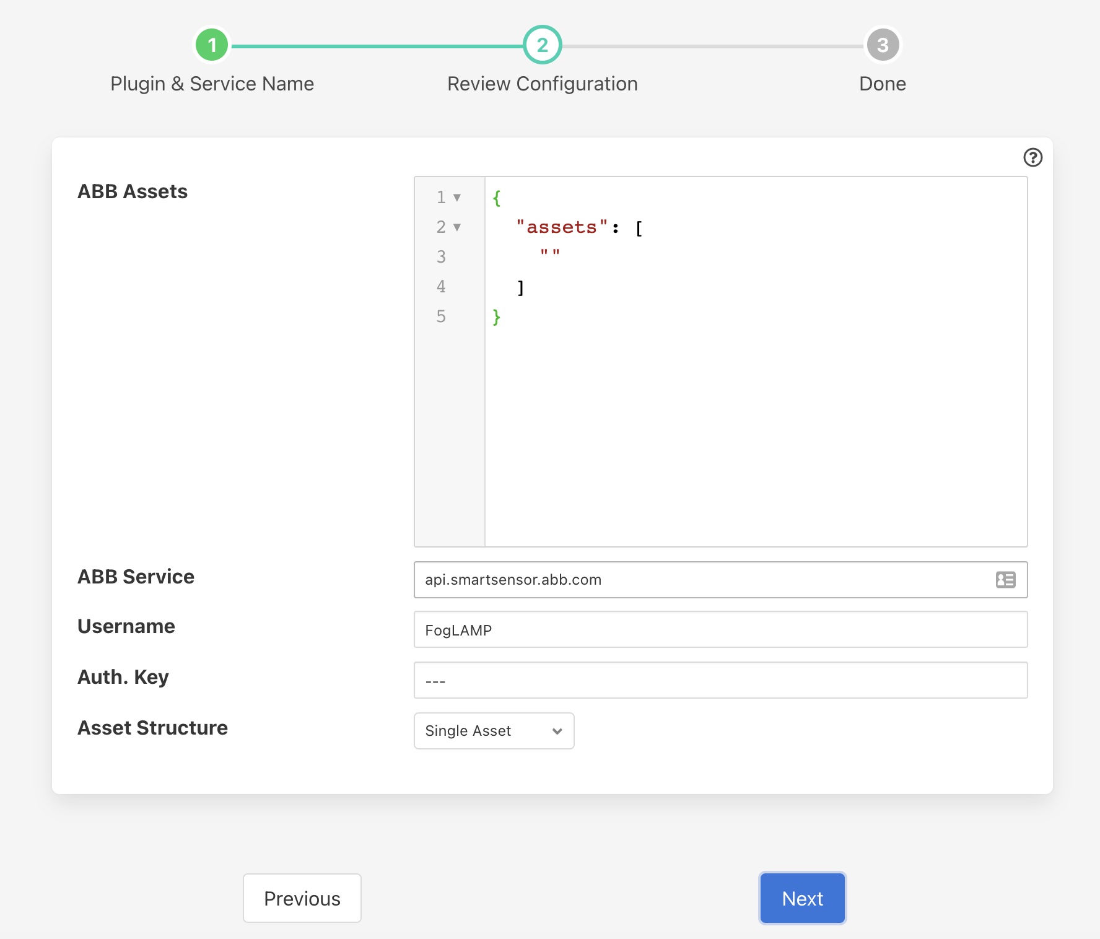
Task: Place cursor in empty assets string on line 3
Action: point(550,254)
